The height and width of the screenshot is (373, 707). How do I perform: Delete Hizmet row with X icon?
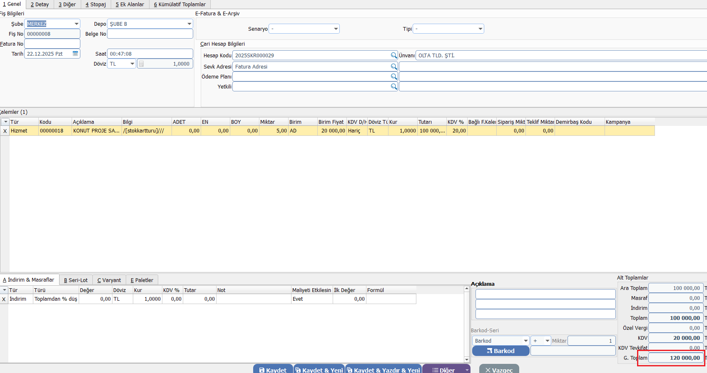coord(5,131)
